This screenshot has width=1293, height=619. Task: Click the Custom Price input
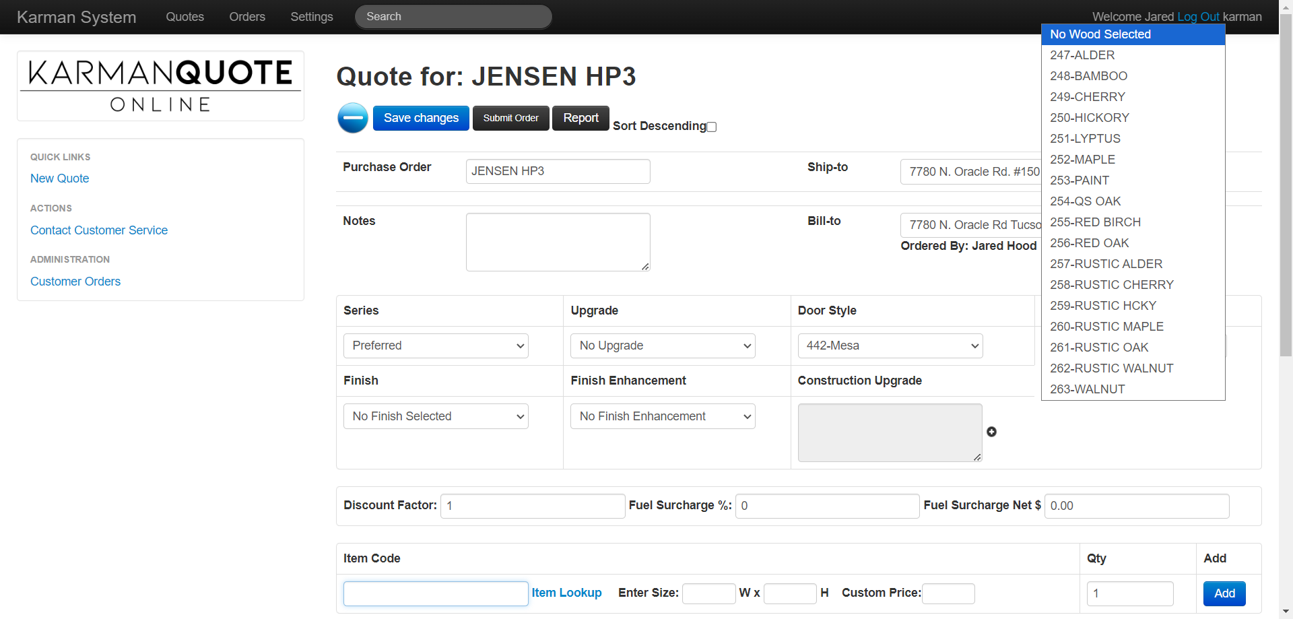pos(948,593)
